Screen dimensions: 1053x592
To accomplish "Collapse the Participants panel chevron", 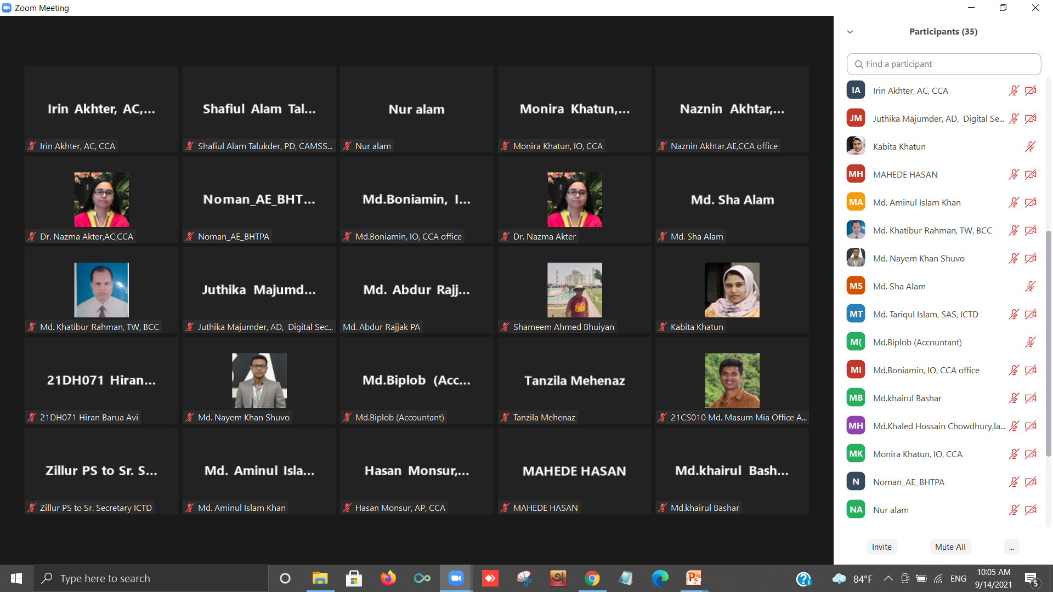I will [x=850, y=32].
